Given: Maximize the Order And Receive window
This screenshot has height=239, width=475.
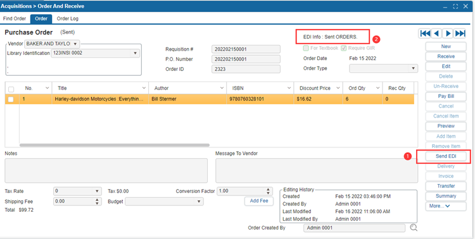Looking at the screenshot, I should click(x=455, y=6).
